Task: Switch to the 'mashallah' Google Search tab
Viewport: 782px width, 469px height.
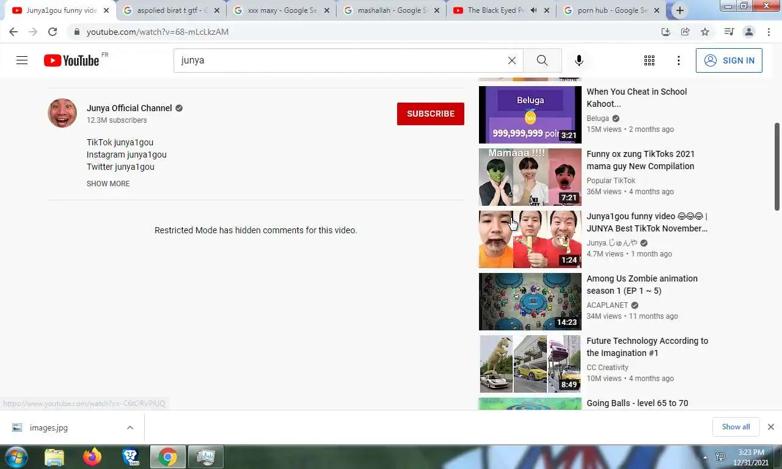Action: click(x=391, y=10)
